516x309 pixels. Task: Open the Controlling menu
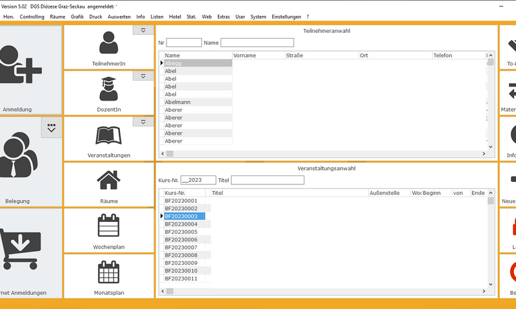[x=32, y=16]
